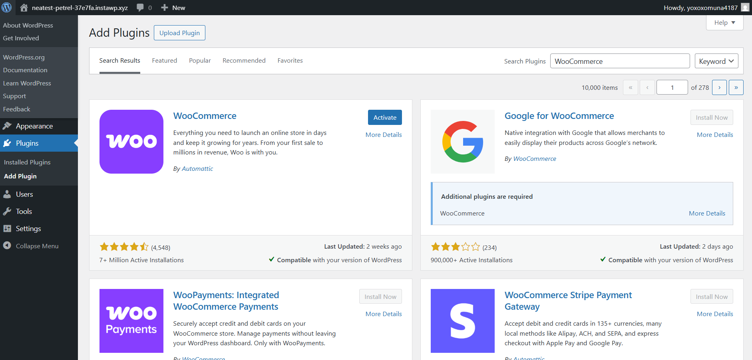752x360 pixels.
Task: Click Collapse Menu label
Action: point(37,246)
